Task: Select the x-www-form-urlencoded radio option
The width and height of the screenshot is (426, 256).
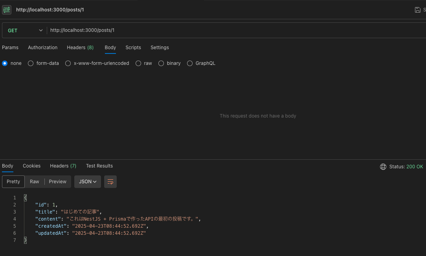Action: [x=68, y=63]
